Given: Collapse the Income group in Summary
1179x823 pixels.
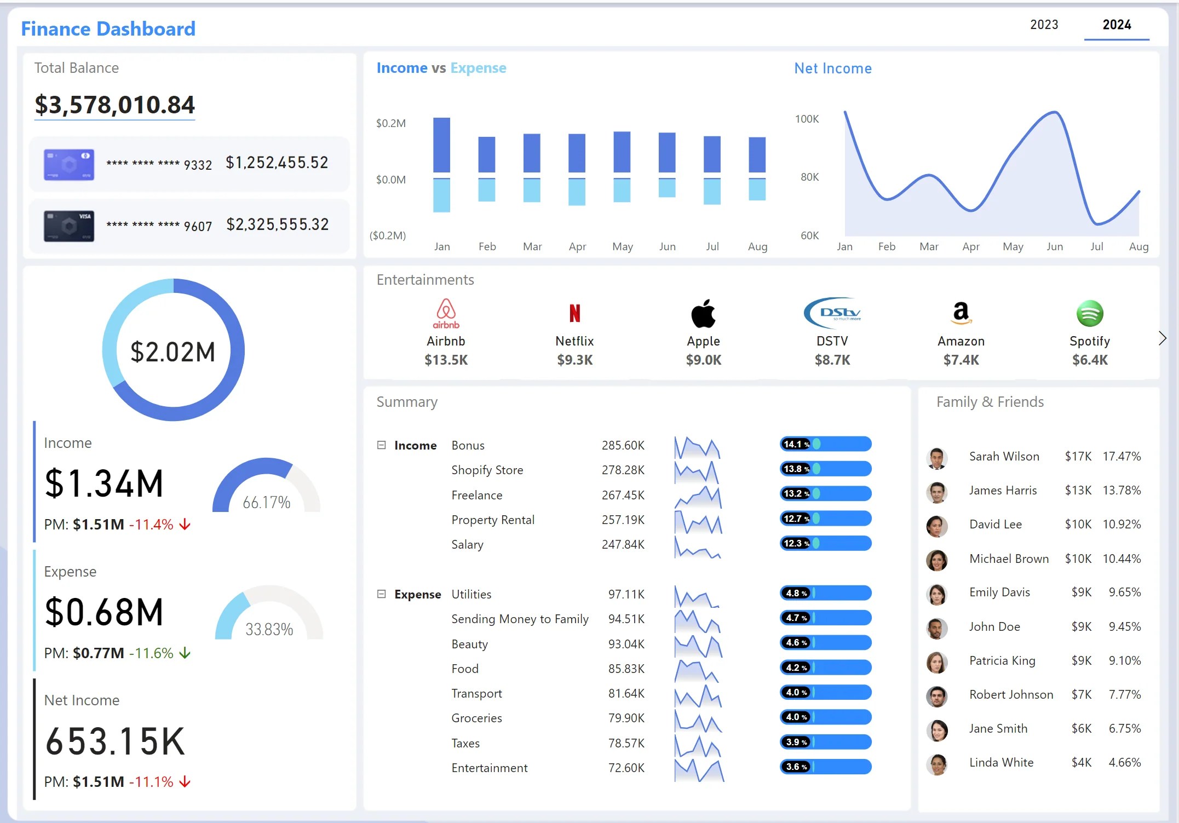Looking at the screenshot, I should [x=382, y=445].
